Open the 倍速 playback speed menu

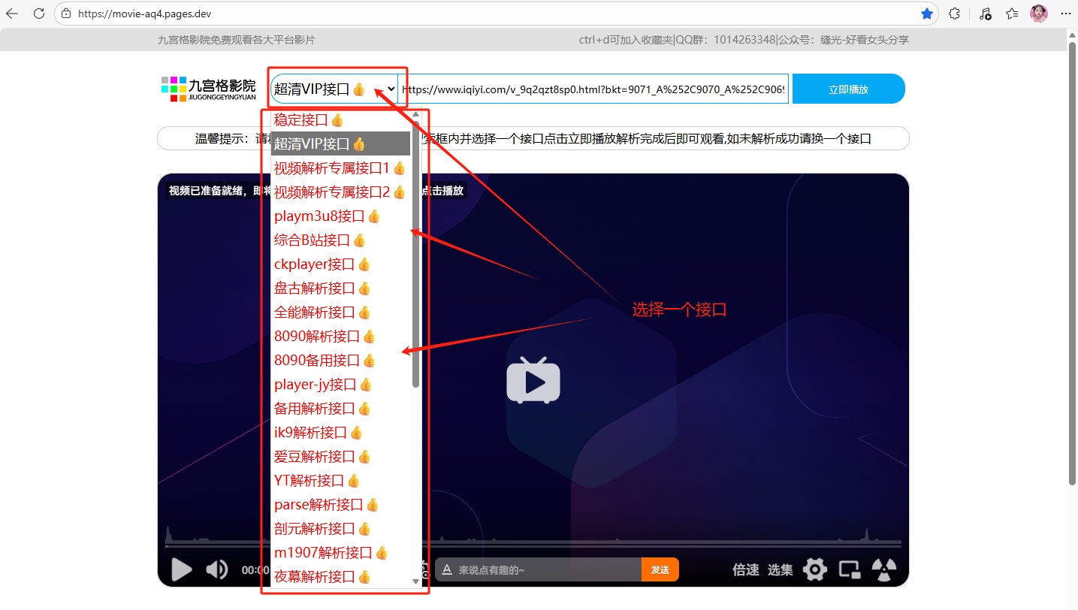pyautogui.click(x=745, y=569)
